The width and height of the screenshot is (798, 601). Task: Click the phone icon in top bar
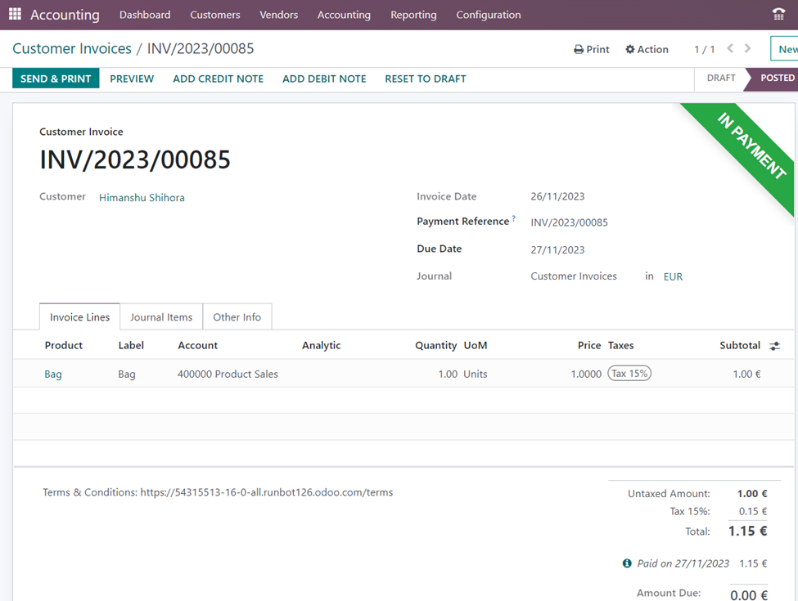778,15
